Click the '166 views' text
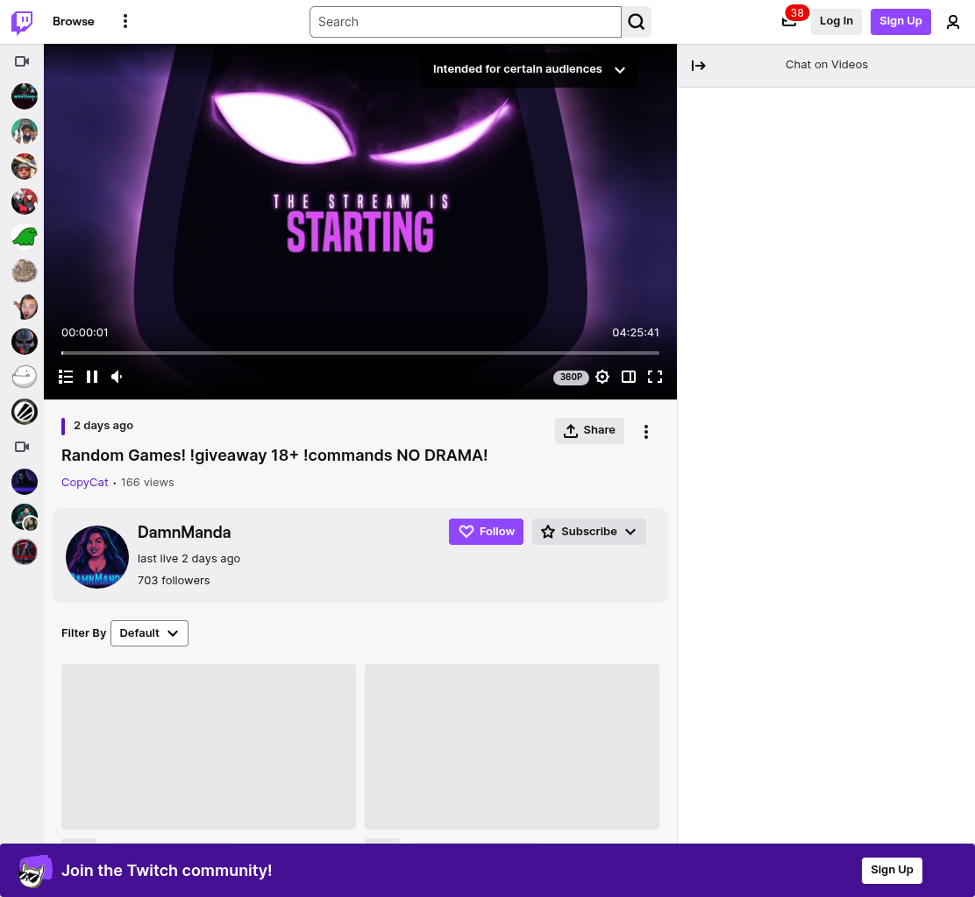The image size is (975, 897). click(147, 483)
